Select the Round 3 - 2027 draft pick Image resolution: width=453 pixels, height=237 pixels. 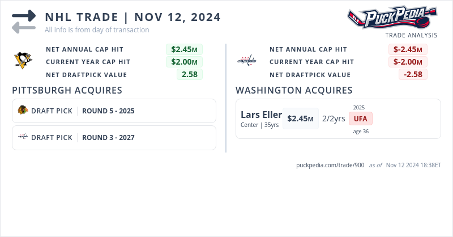(x=108, y=138)
